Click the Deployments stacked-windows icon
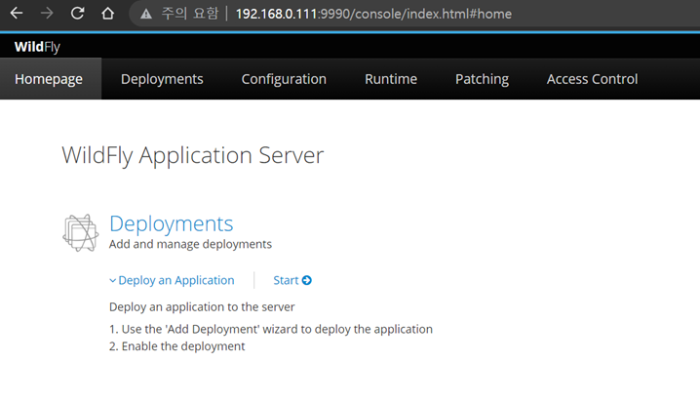Image resolution: width=700 pixels, height=403 pixels. [x=80, y=233]
